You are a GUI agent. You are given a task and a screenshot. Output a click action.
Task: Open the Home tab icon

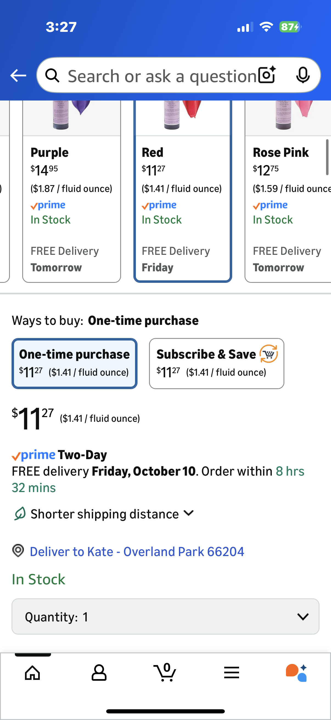[33, 672]
